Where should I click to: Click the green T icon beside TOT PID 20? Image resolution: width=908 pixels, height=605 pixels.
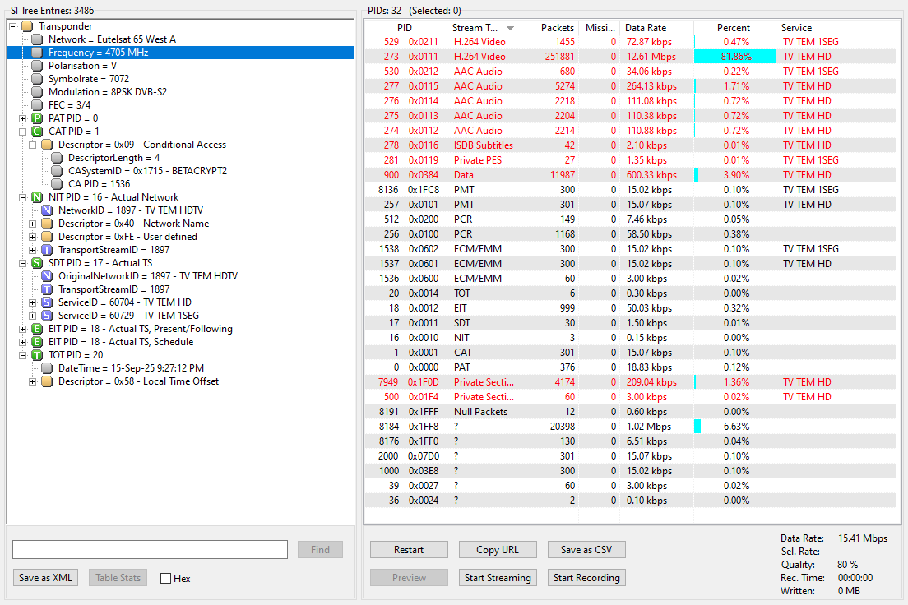pos(37,355)
